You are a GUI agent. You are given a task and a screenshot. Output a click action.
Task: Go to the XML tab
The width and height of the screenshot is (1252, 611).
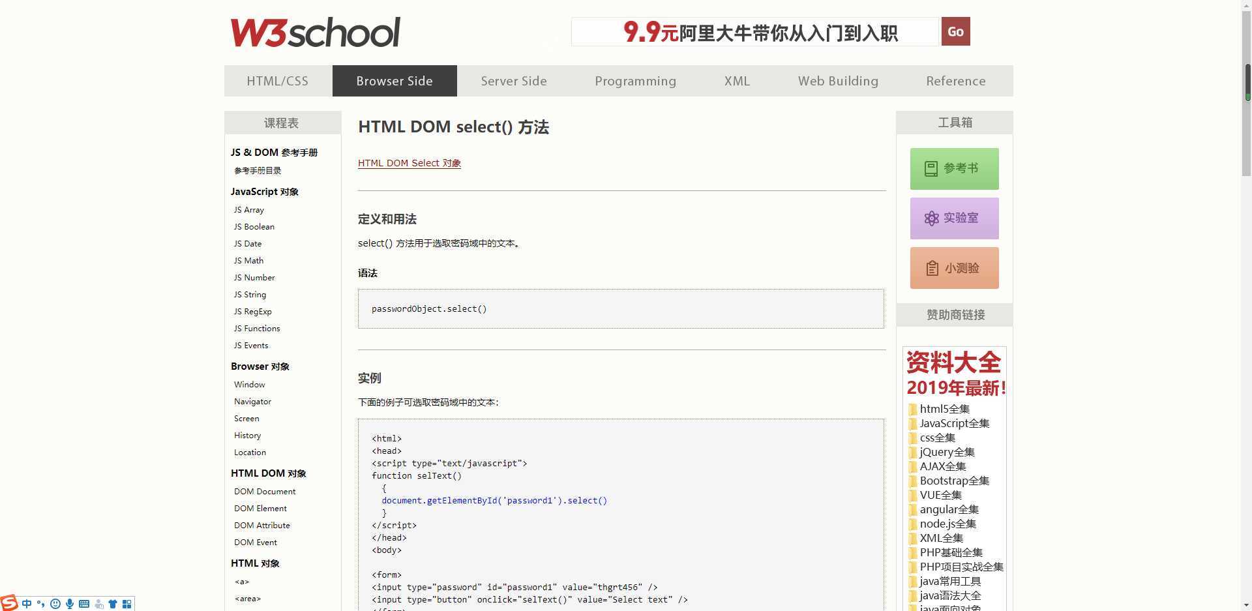[737, 81]
